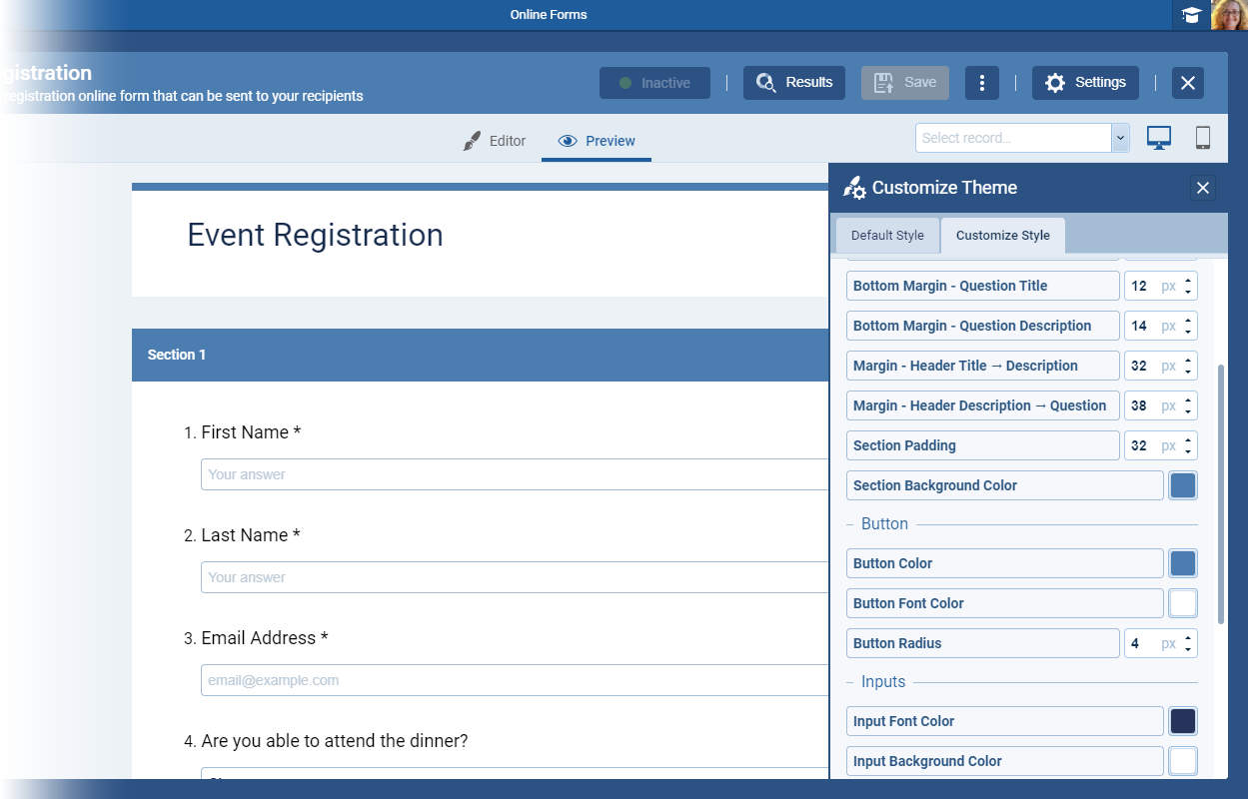Click the graduation cap icon
The width and height of the screenshot is (1248, 799).
pyautogui.click(x=1191, y=15)
